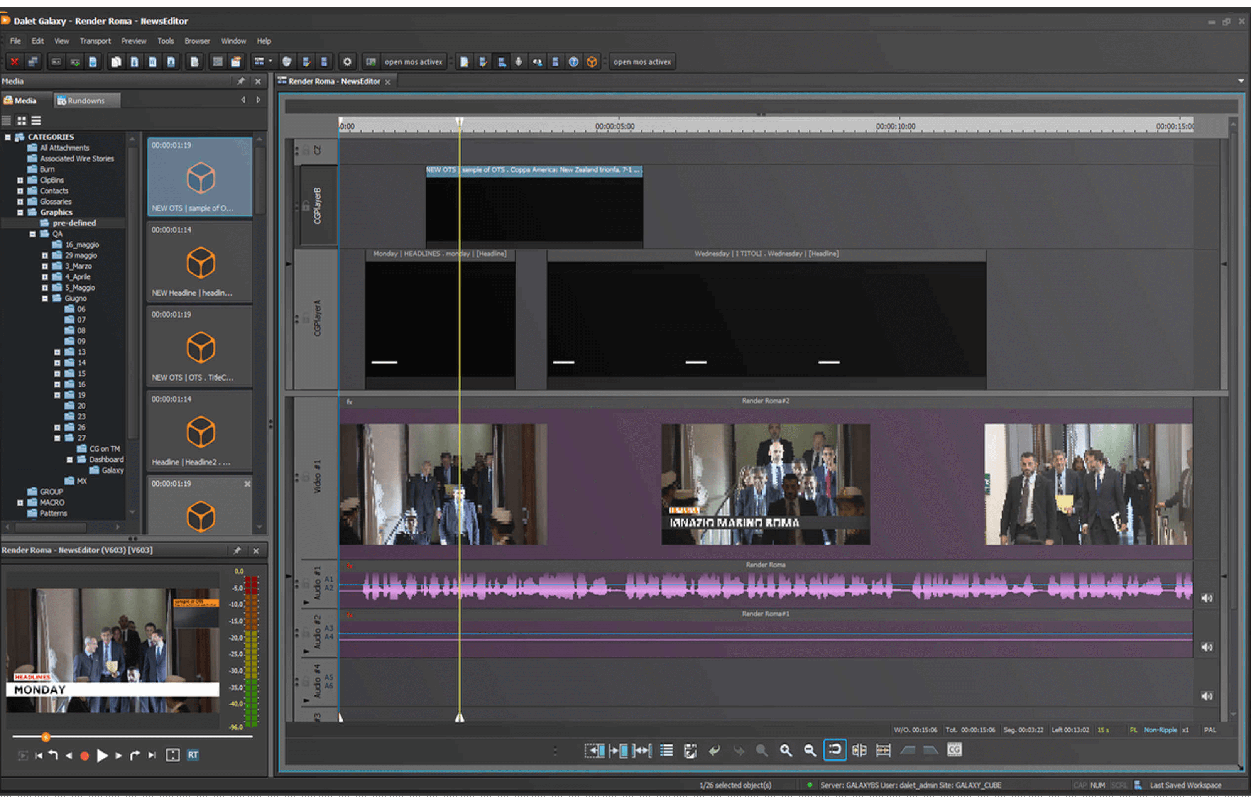The image size is (1251, 800).
Task: Expand the ClipBins category folder
Action: point(20,180)
